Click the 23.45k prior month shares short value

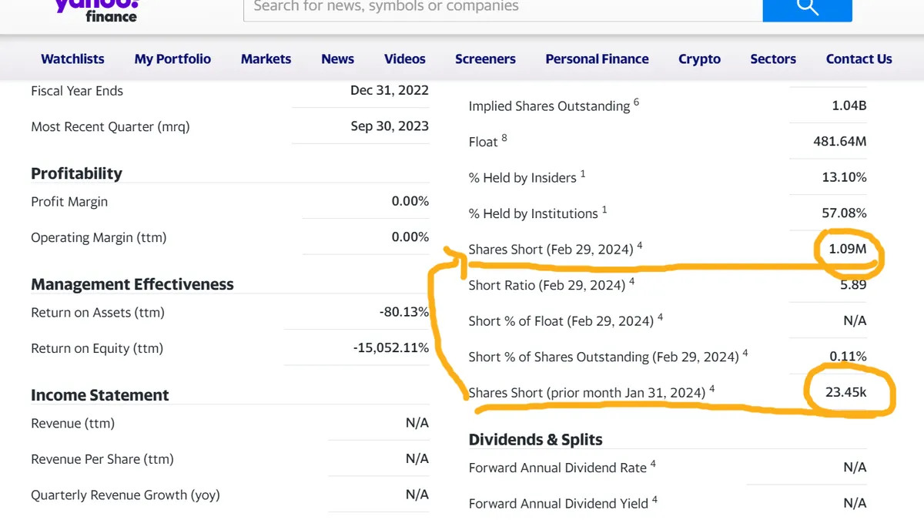(845, 392)
